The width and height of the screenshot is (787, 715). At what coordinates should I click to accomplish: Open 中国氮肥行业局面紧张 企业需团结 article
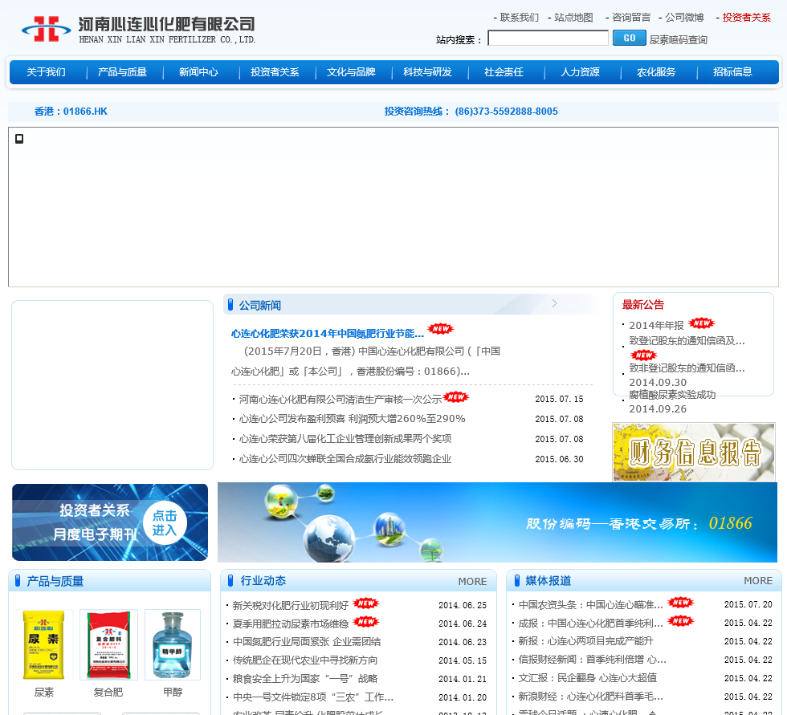tap(307, 642)
